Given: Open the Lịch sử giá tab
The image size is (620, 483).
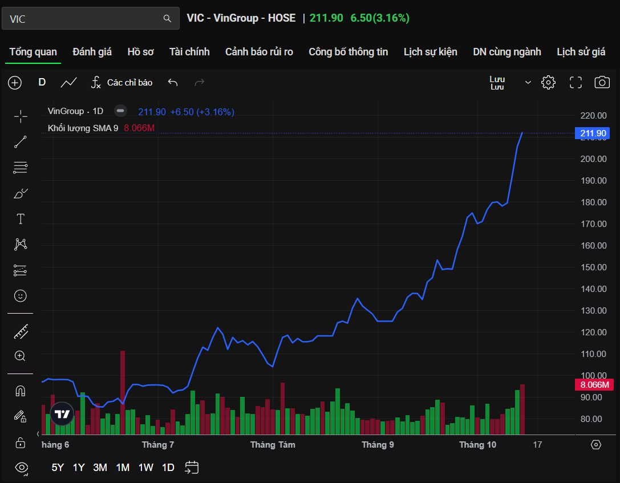Looking at the screenshot, I should (581, 52).
